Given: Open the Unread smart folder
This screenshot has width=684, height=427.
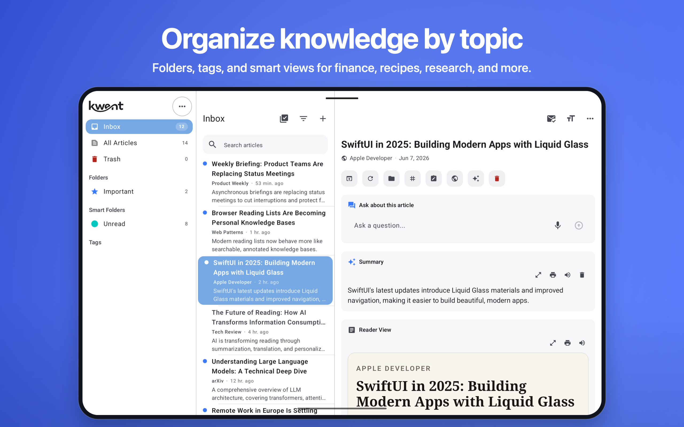Looking at the screenshot, I should [139, 224].
